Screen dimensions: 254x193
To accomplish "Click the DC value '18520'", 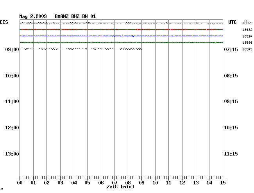I will [x=247, y=36].
